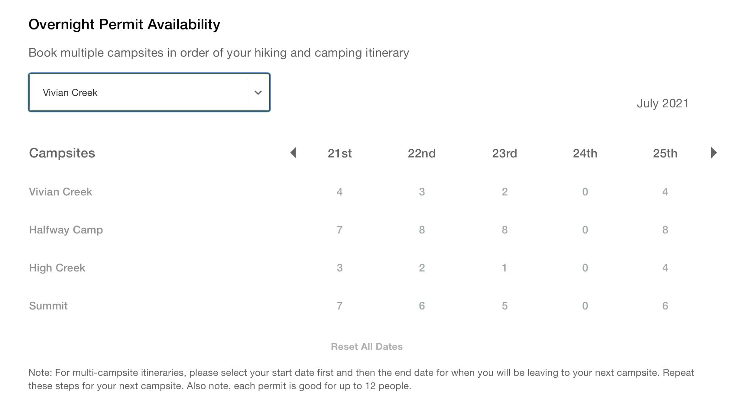Select Summit availability on the 21st
This screenshot has height=406, width=743.
(339, 306)
